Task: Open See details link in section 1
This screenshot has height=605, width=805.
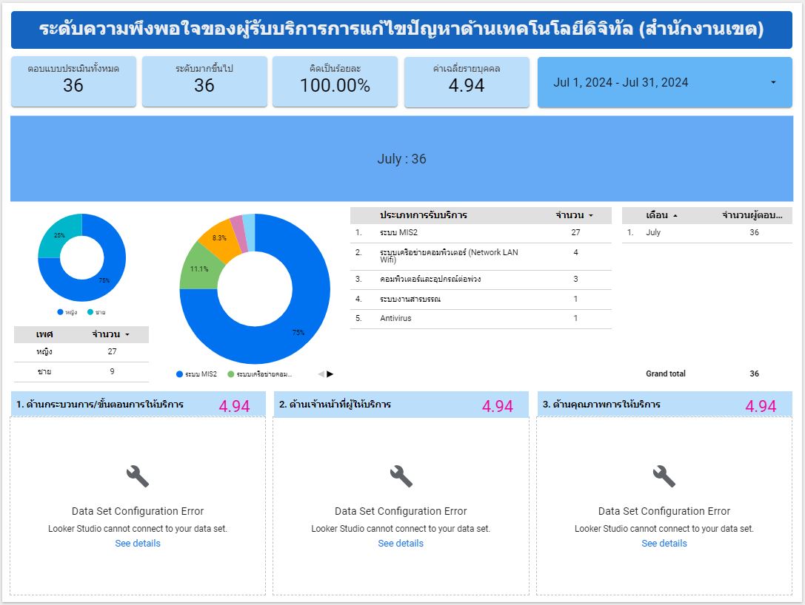Action: click(138, 544)
